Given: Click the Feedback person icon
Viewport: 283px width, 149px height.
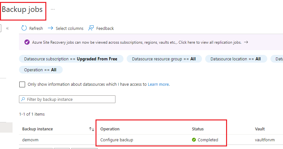Looking at the screenshot, I should pos(91,28).
